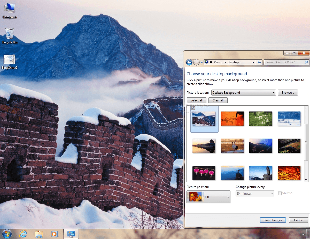
Task: Click the Personalization breadcrumb item
Action: coord(218,62)
